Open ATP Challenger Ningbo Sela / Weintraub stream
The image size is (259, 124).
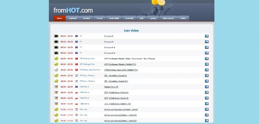click(x=129, y=59)
